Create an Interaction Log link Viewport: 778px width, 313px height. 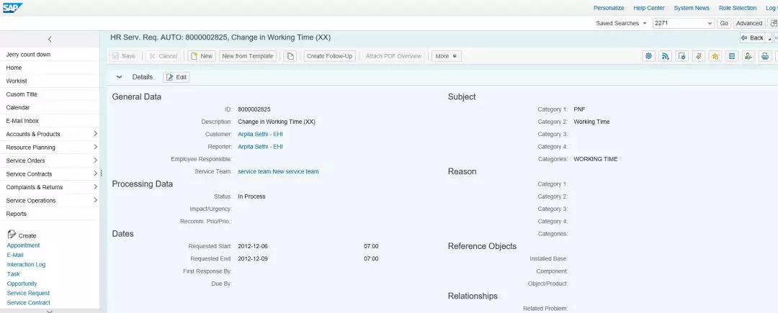click(27, 265)
